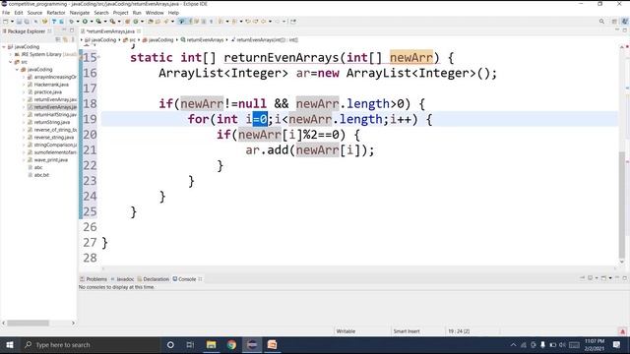Open Package Explorer View Menu dots
Viewport: 630px width, 354px height.
point(73,39)
